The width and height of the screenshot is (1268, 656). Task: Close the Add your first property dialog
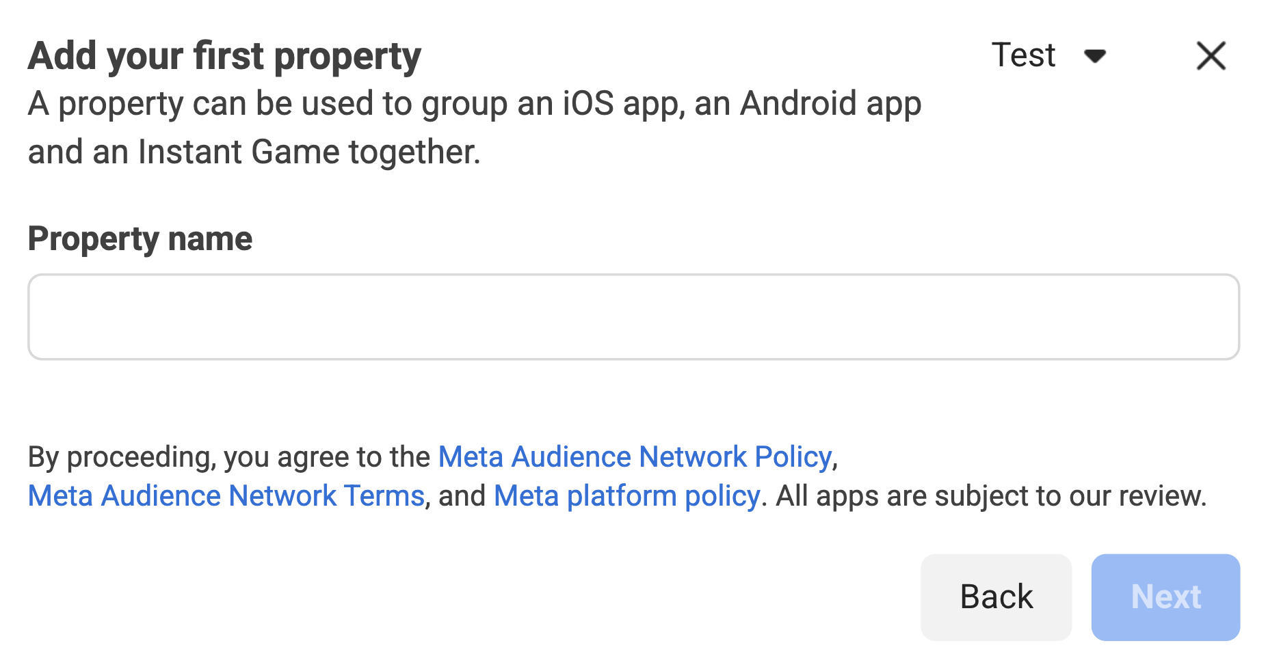(1211, 55)
